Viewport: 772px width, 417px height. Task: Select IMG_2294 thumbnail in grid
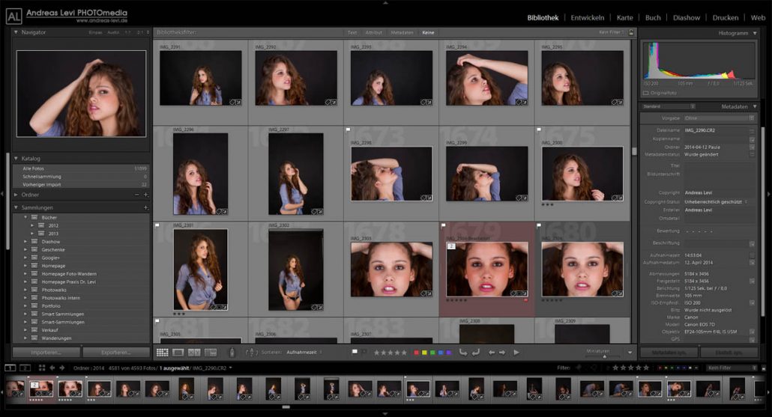pyautogui.click(x=486, y=78)
